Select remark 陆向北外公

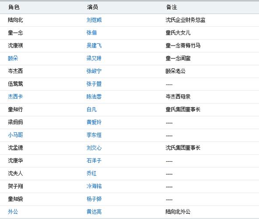pyautogui.click(x=178, y=212)
